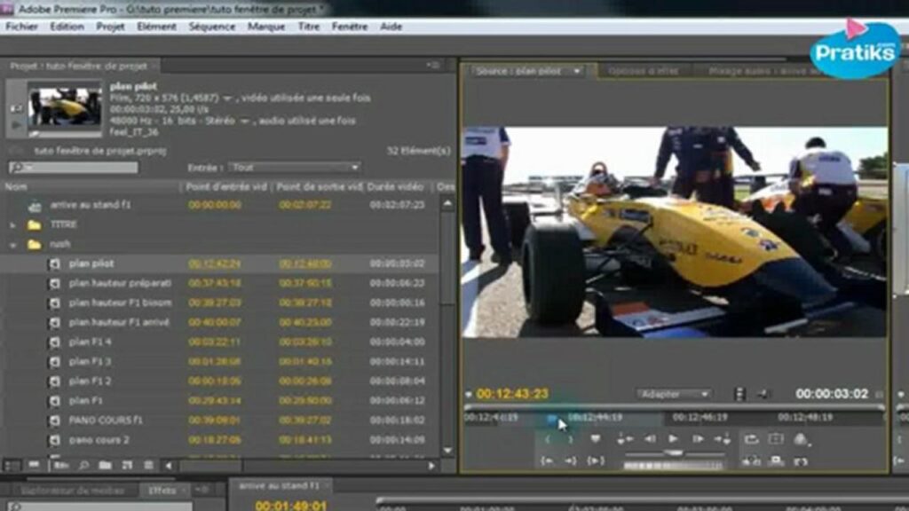Image resolution: width=909 pixels, height=511 pixels.
Task: Open the Entrée filter dropdown showing Tout
Action: (294, 168)
